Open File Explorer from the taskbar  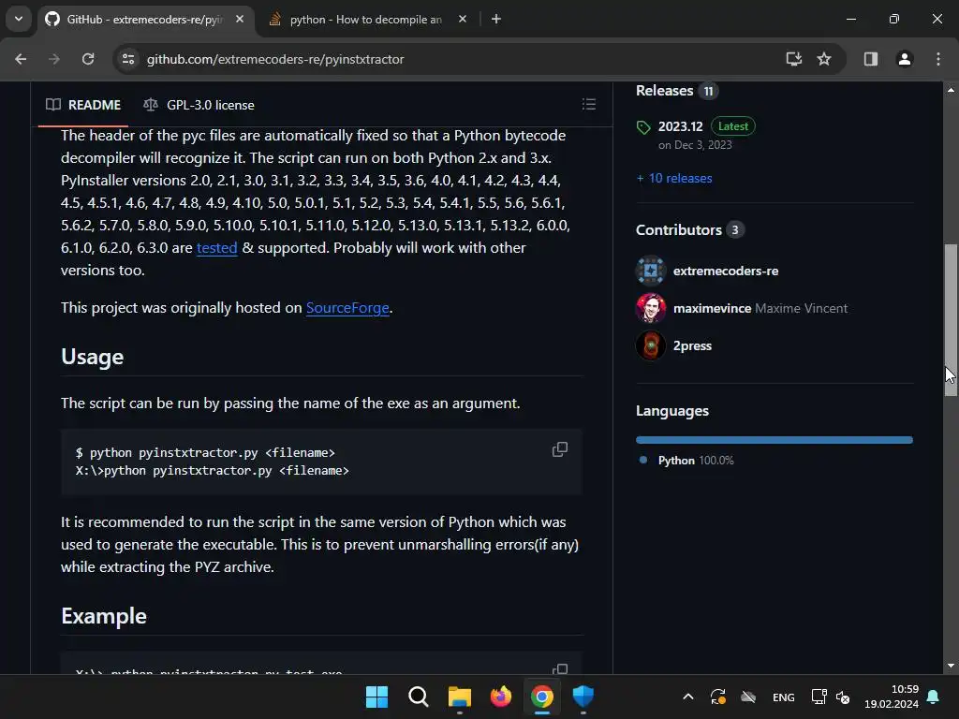tap(459, 697)
